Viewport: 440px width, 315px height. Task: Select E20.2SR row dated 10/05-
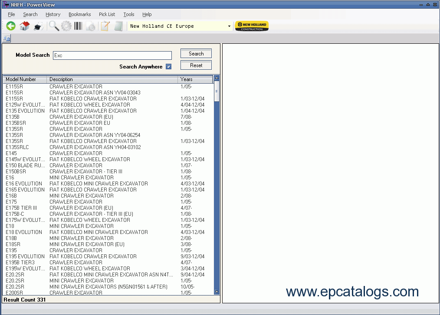click(x=108, y=287)
